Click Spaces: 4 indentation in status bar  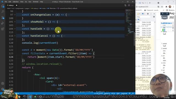[107, 94]
